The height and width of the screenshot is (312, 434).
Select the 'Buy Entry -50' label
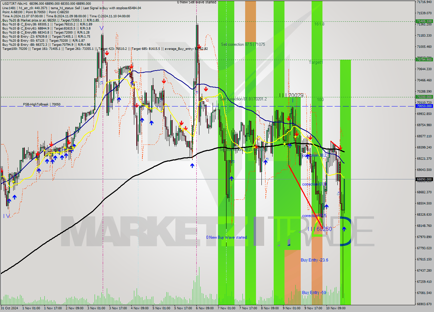tap(314, 292)
